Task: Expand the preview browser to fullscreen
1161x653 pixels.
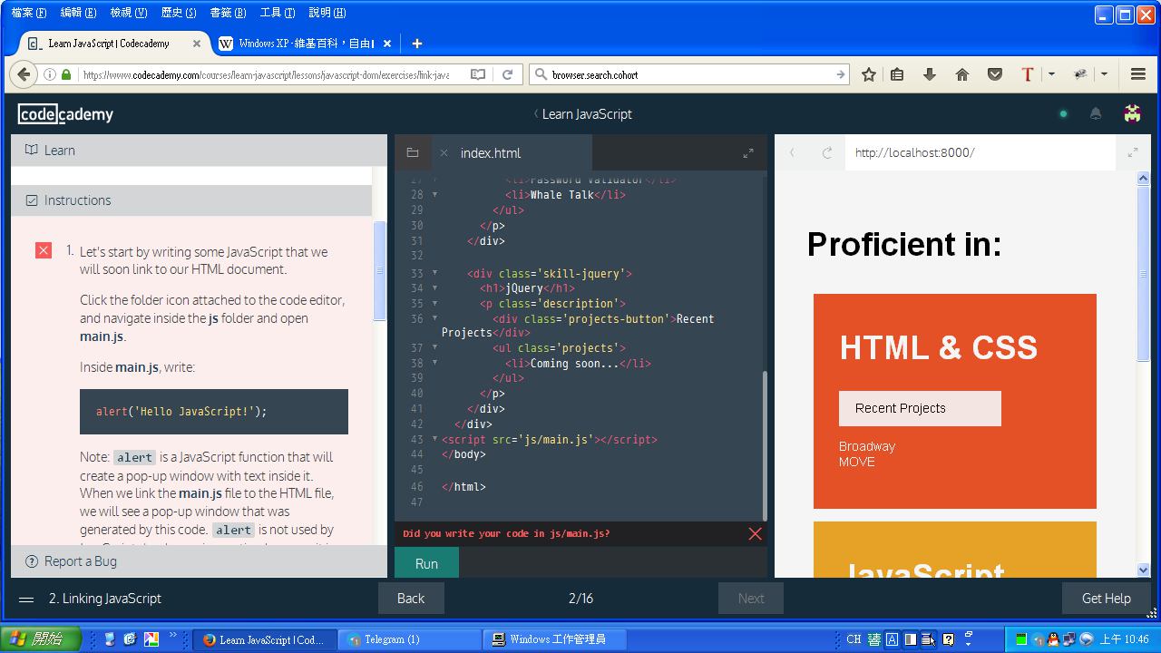Action: tap(1133, 152)
